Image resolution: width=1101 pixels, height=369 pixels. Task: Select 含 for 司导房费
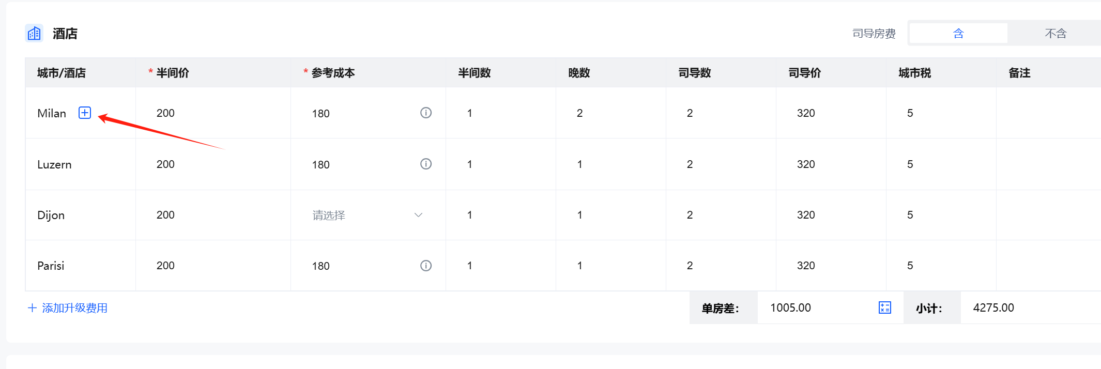coord(958,34)
